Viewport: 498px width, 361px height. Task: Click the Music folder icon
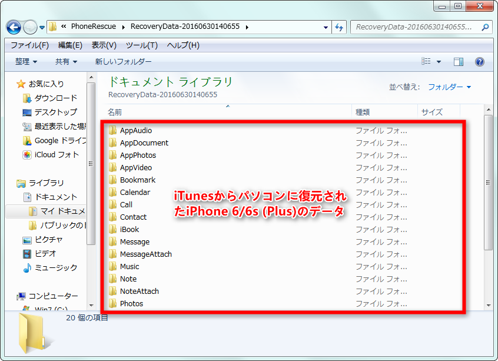point(113,267)
